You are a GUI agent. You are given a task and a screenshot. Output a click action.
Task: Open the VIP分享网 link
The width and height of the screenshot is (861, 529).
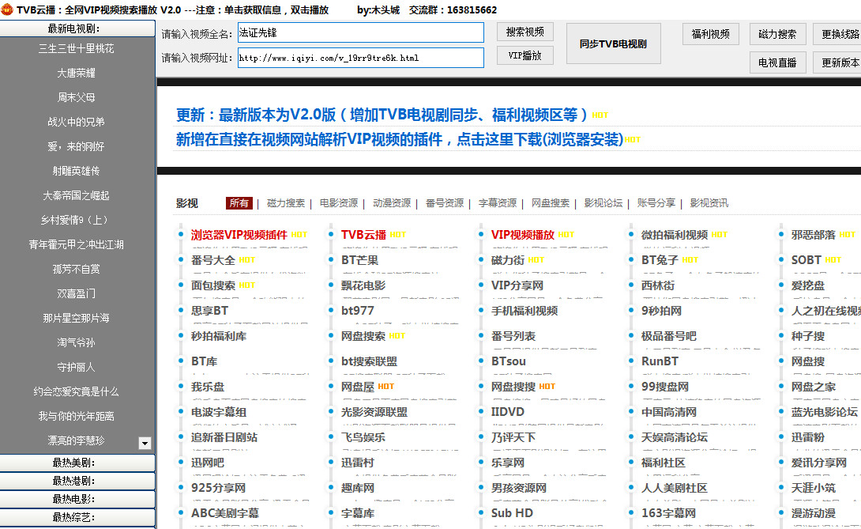[517, 285]
